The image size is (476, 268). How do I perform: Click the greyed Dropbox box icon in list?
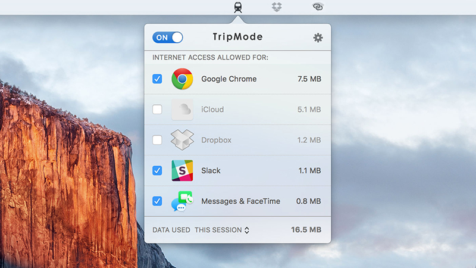182,140
